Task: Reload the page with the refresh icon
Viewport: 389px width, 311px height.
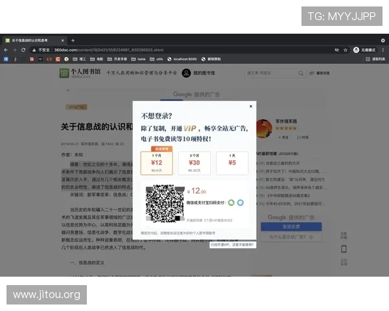Action: click(x=23, y=50)
